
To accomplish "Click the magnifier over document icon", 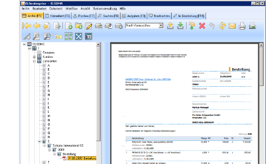I will 47,36.
